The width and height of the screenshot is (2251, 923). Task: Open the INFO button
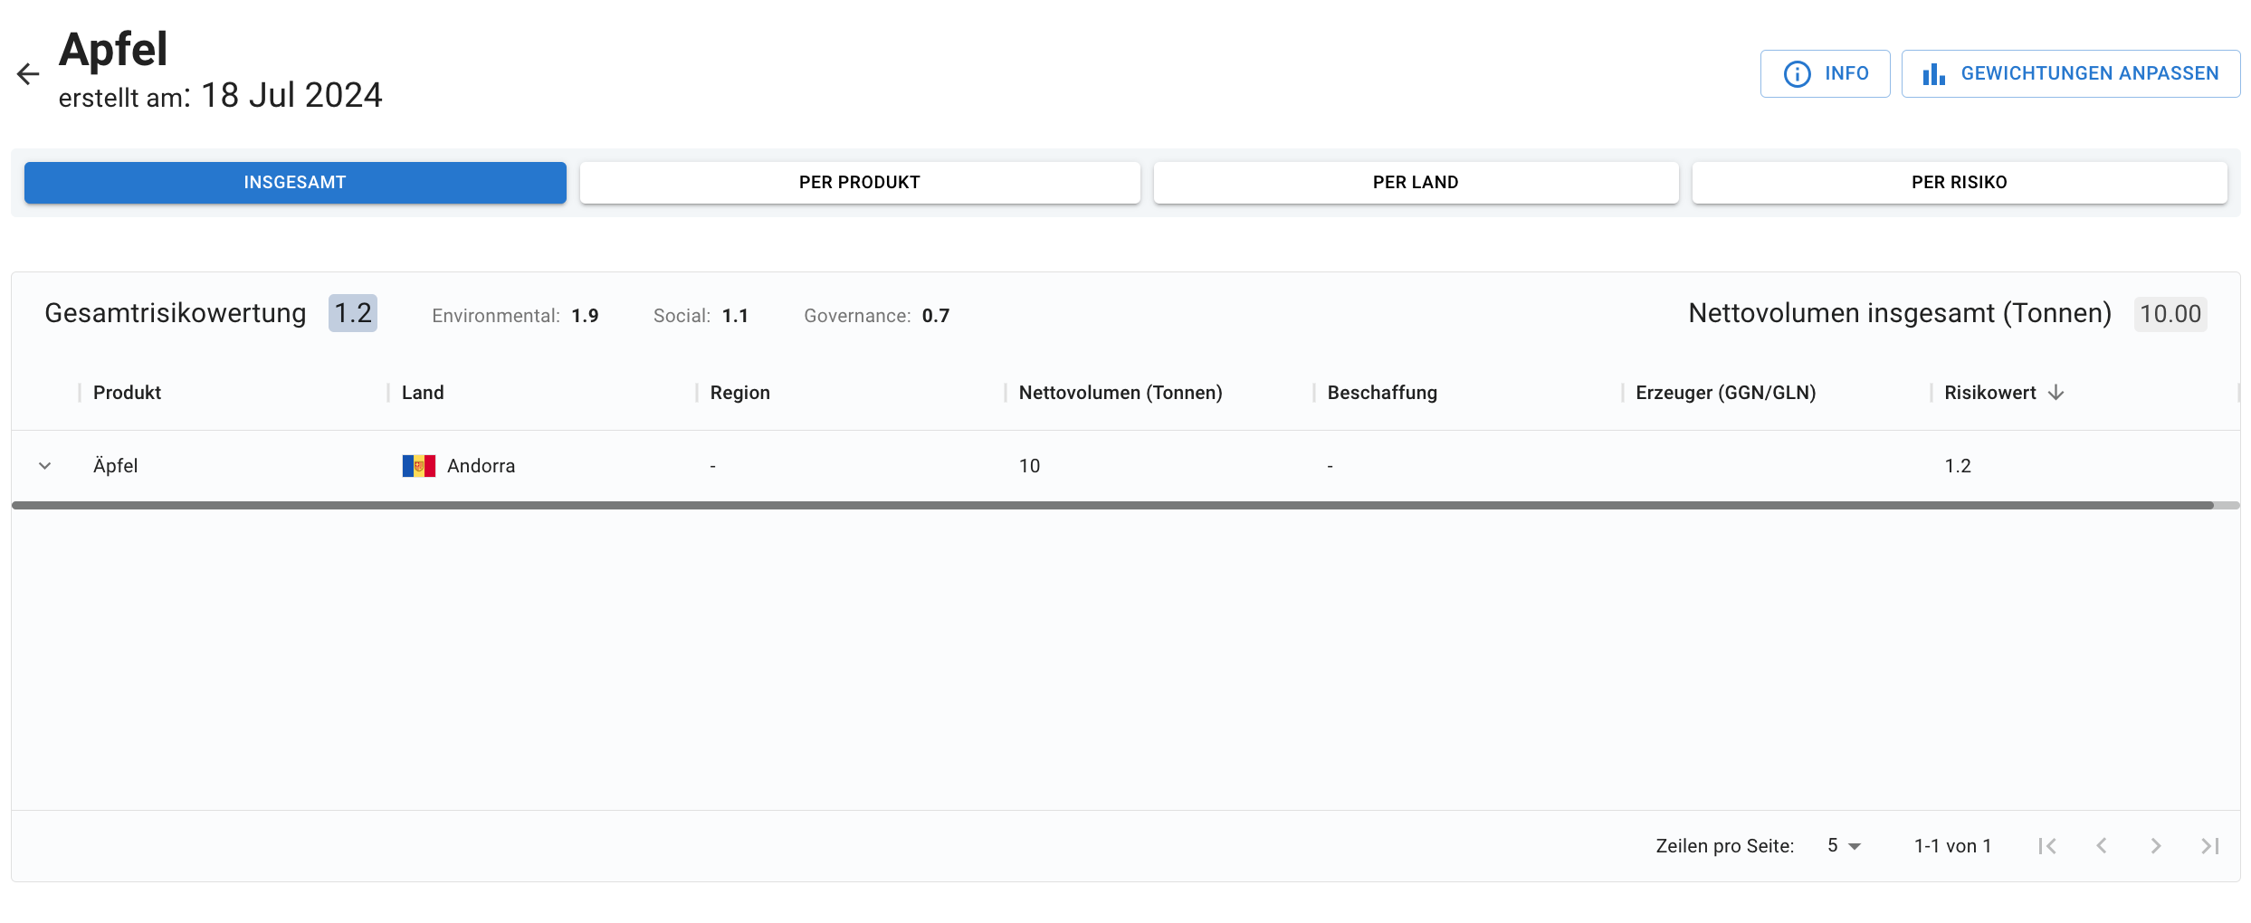pos(1825,73)
